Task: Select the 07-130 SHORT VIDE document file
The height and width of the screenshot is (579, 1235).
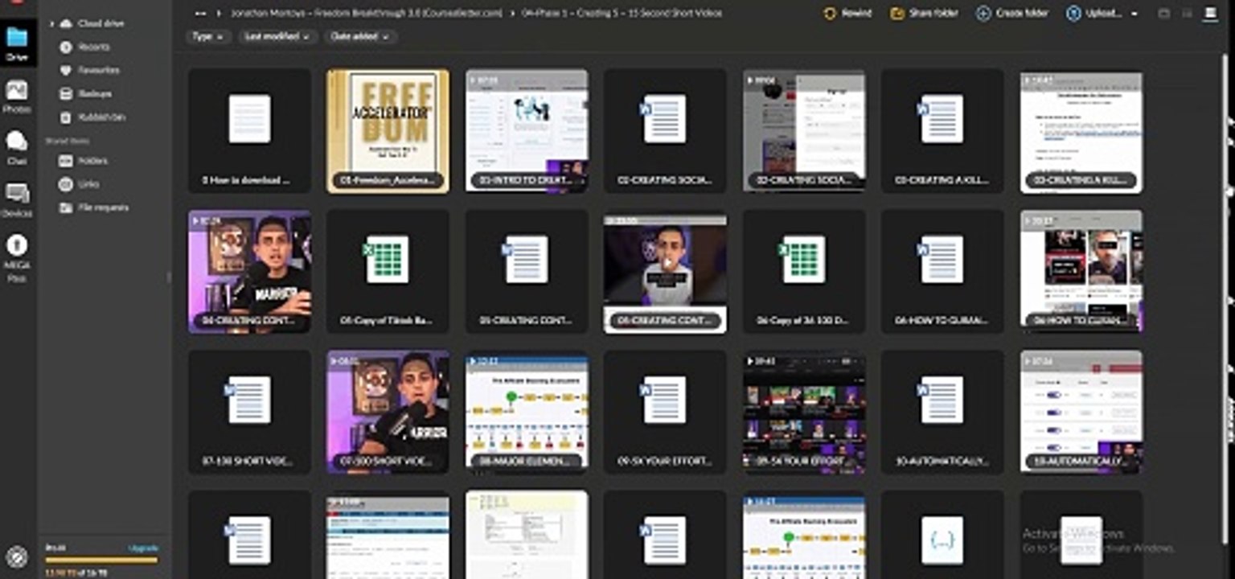Action: tap(249, 411)
